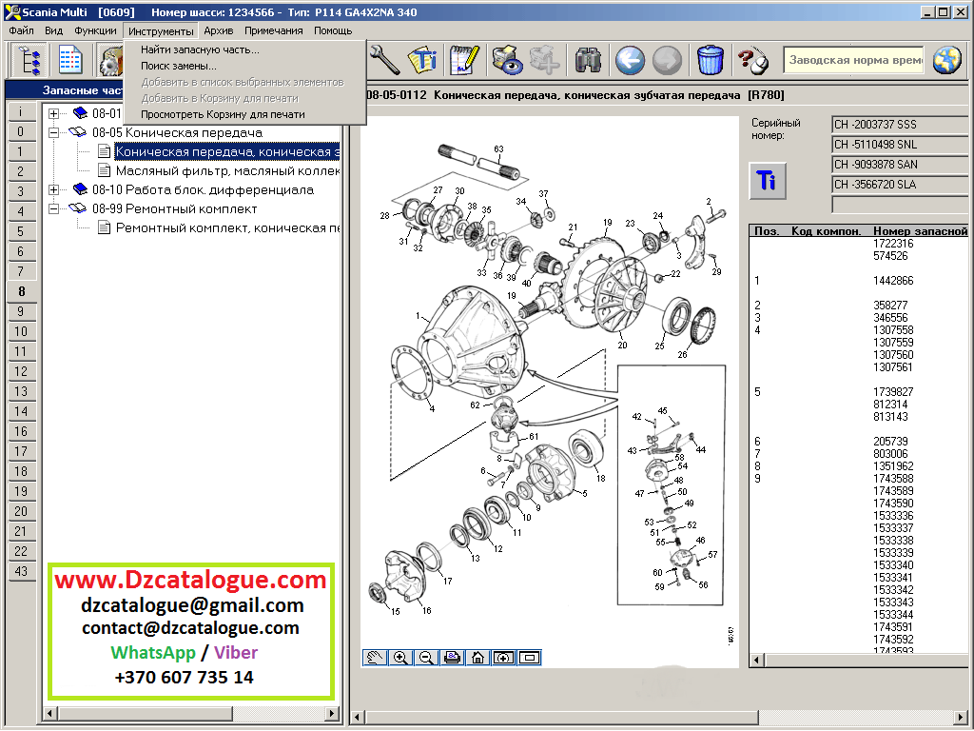Open the Вид menu

click(x=54, y=30)
